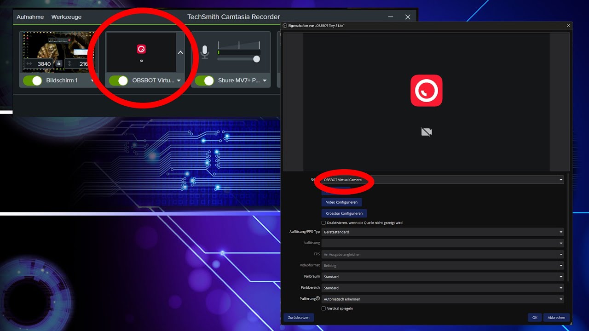This screenshot has height=331, width=589.
Task: Check Deaktivieren, wenn die Quelle nicht gezeigt wird
Action: (323, 223)
